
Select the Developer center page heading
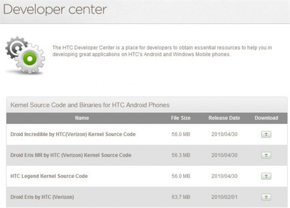click(x=55, y=10)
